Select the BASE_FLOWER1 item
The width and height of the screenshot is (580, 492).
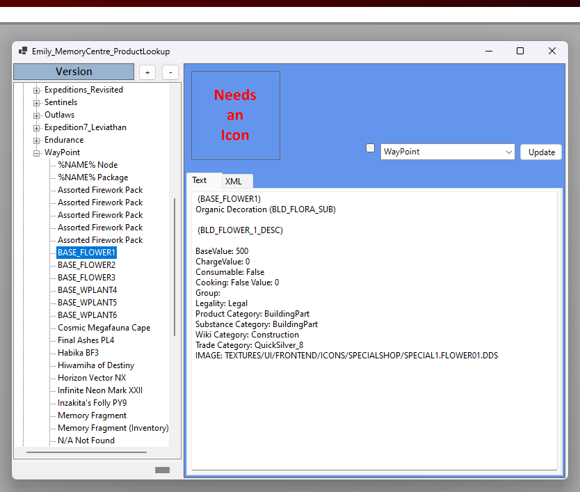click(86, 253)
